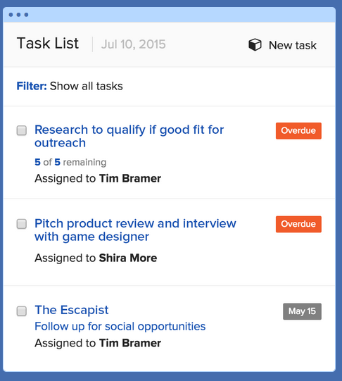Click the May 15 due date badge
Screen dimensions: 342x381
click(302, 311)
